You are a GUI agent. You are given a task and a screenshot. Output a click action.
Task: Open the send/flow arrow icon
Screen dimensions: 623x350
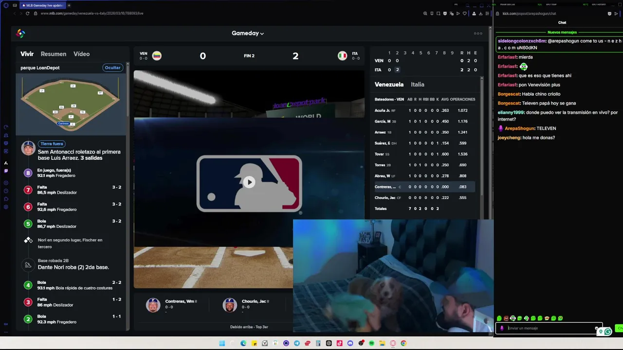click(x=458, y=13)
